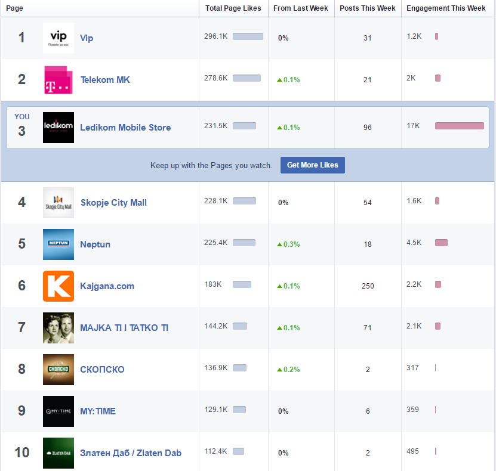Click the СКОПСКО beer logo thumbnail
This screenshot has width=496, height=471.
(x=58, y=370)
